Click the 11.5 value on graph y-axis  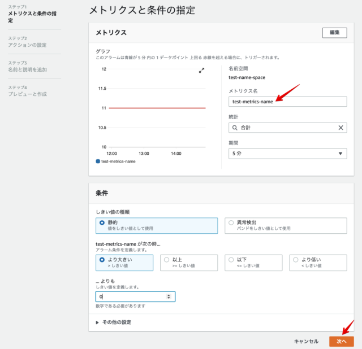102,89
